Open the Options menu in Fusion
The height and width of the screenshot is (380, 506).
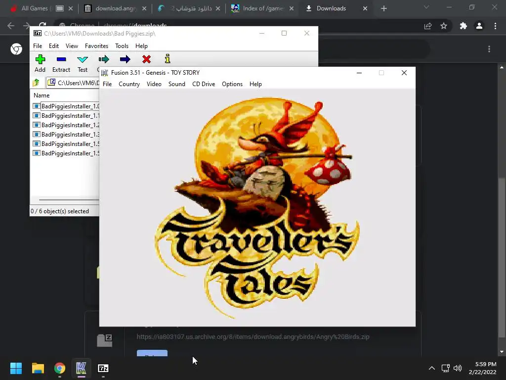[x=232, y=84]
